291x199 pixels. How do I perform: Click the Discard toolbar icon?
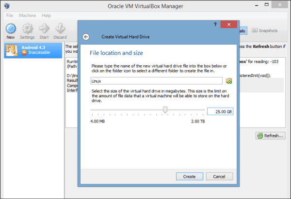[60, 29]
